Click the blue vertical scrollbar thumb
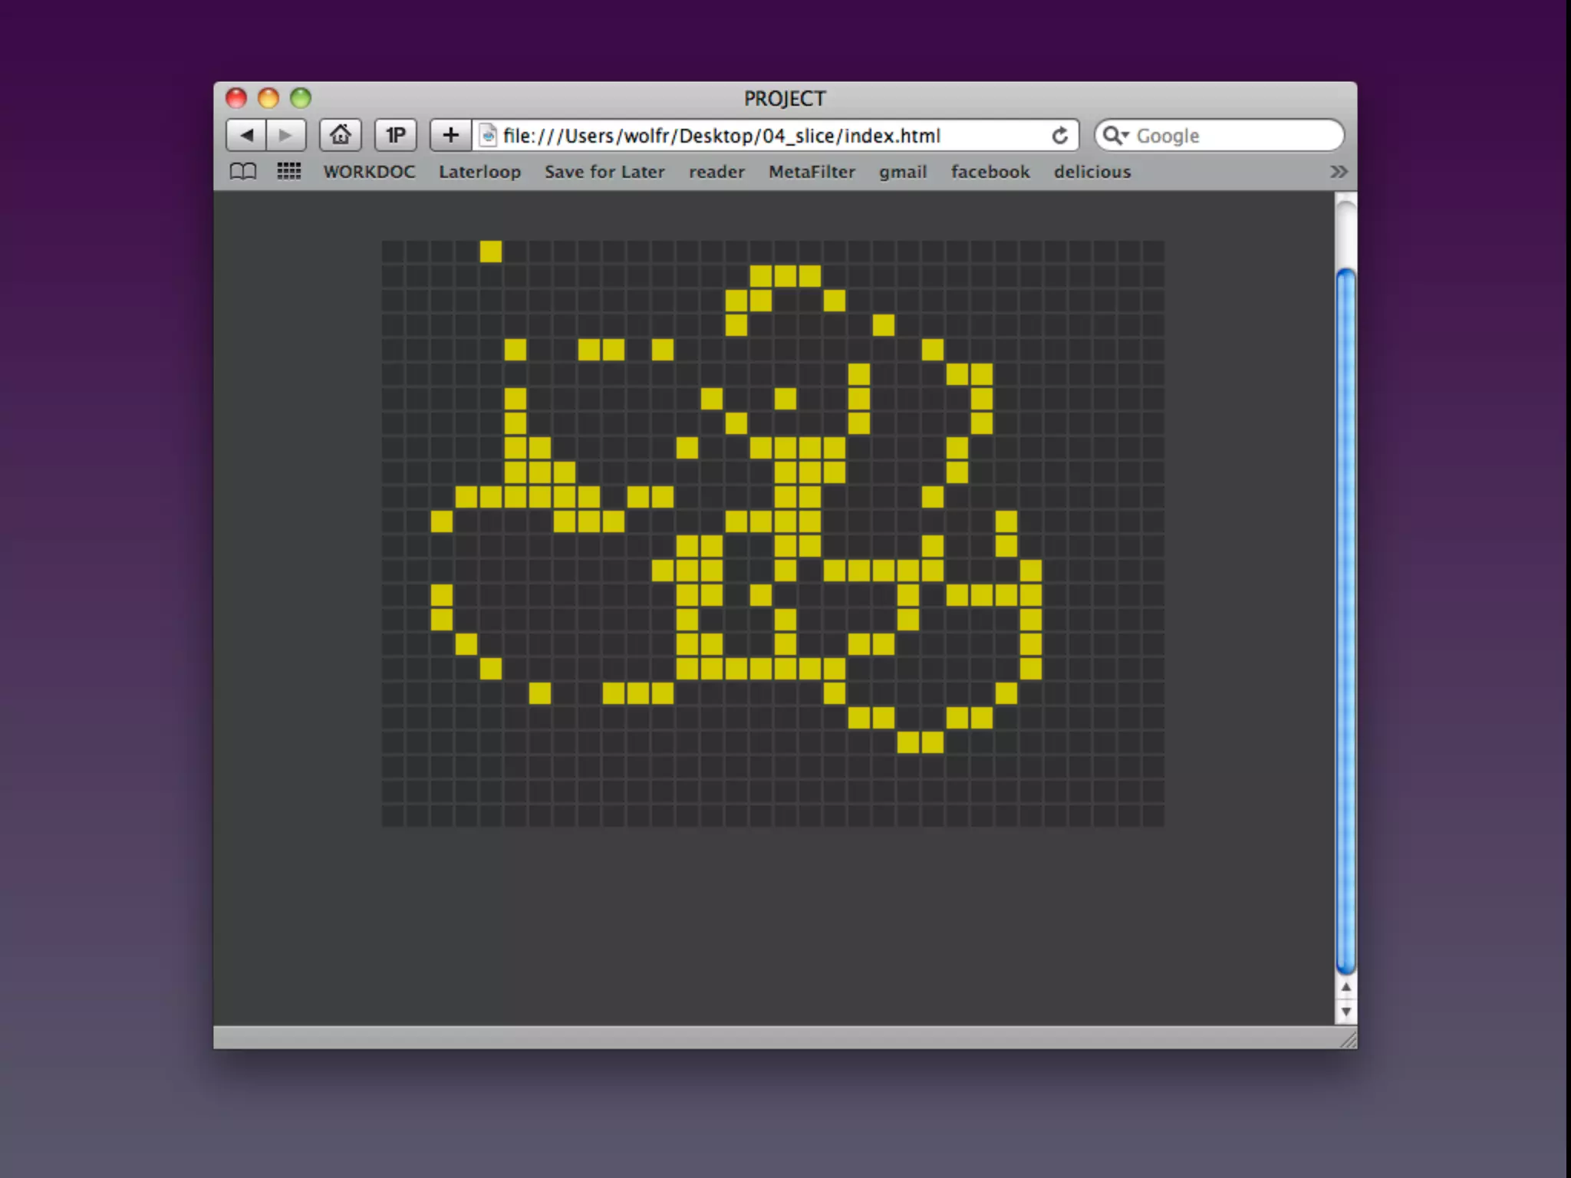The image size is (1571, 1178). pyautogui.click(x=1345, y=621)
